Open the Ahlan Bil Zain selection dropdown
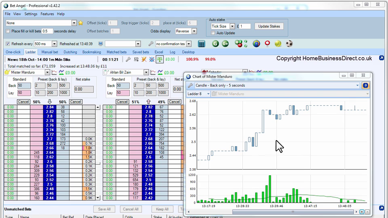Image resolution: width=388 pixels, height=218 pixels. coord(146,72)
